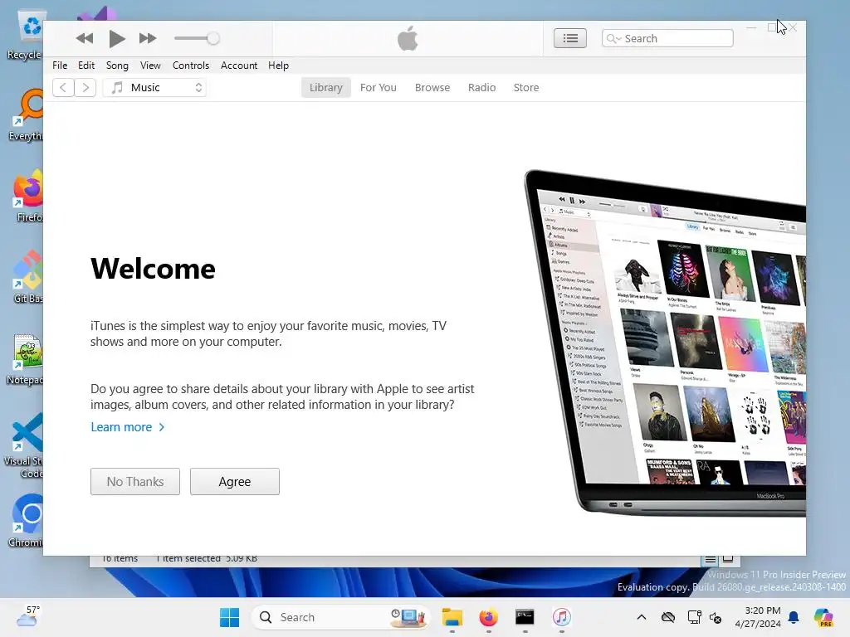Open the Up Next list view button
The image size is (850, 637).
pyautogui.click(x=569, y=38)
